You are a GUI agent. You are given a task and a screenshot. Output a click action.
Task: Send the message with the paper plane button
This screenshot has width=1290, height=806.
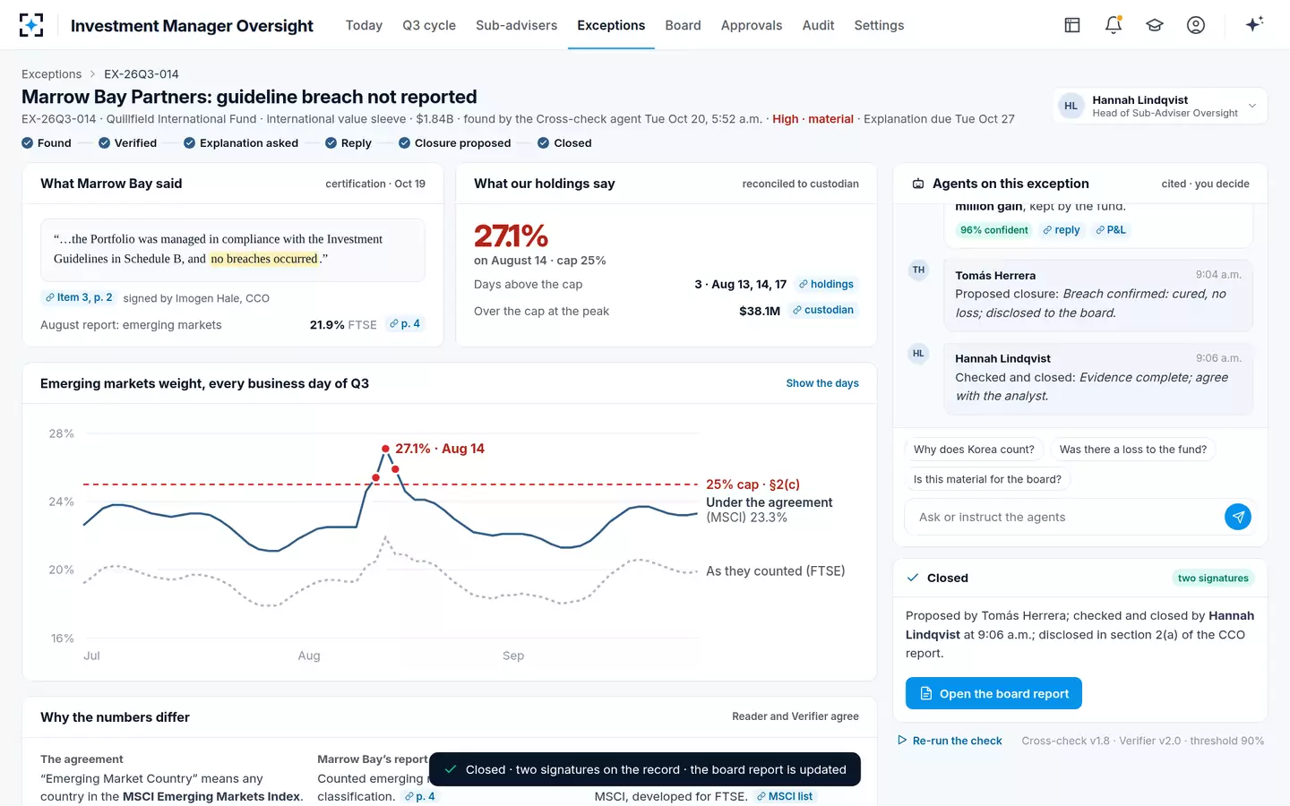(x=1238, y=517)
